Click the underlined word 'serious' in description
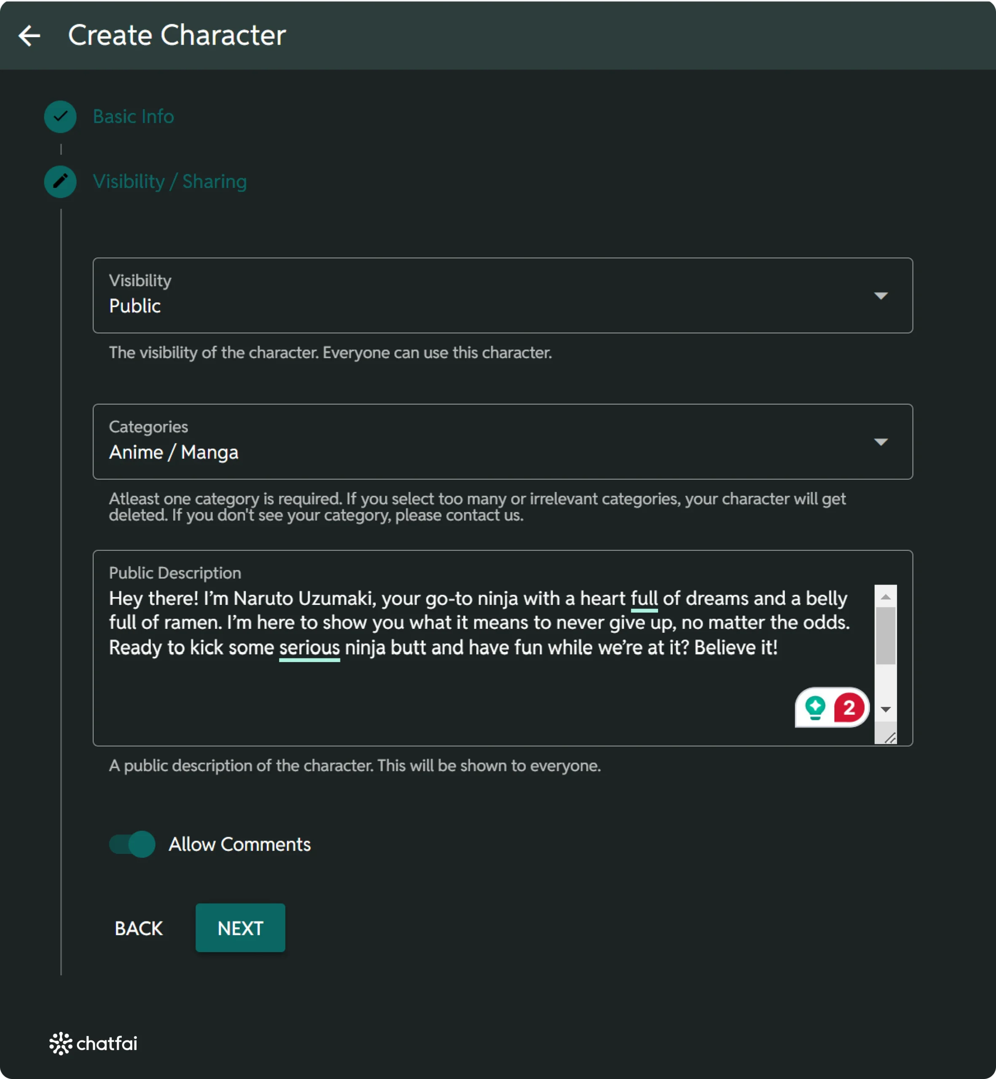 coord(309,648)
